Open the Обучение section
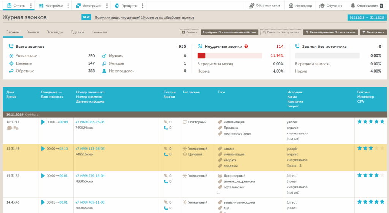Screen dimensions: 389x213 coord(331,5)
